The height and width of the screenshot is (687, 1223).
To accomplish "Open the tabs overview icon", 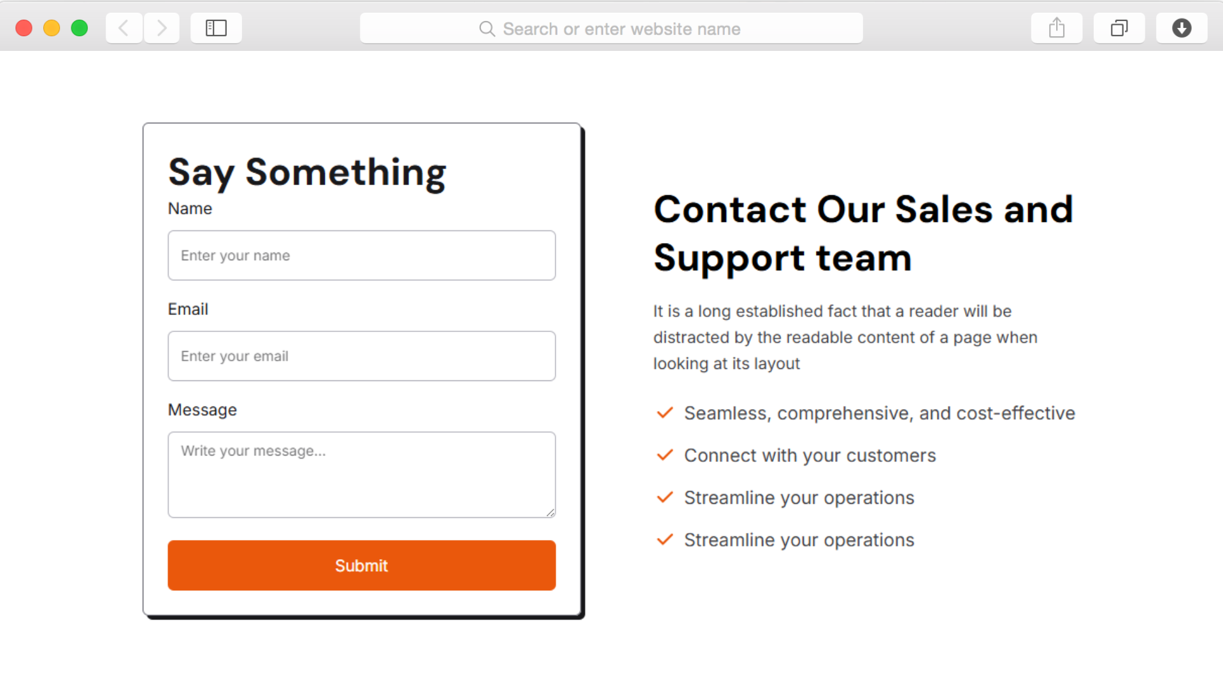I will coord(1119,28).
